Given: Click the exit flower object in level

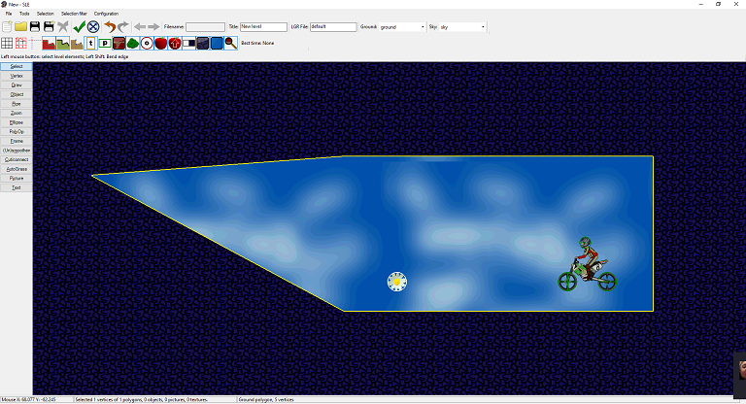Looking at the screenshot, I should pos(396,282).
